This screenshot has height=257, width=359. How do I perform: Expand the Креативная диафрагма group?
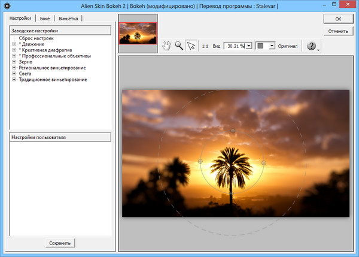point(13,50)
